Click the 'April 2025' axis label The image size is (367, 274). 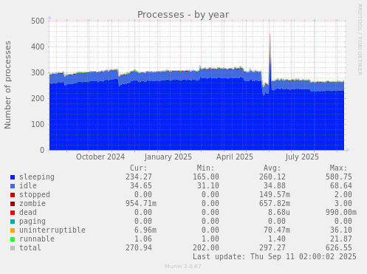235,157
